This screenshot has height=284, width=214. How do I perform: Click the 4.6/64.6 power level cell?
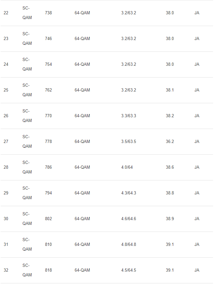(x=128, y=219)
